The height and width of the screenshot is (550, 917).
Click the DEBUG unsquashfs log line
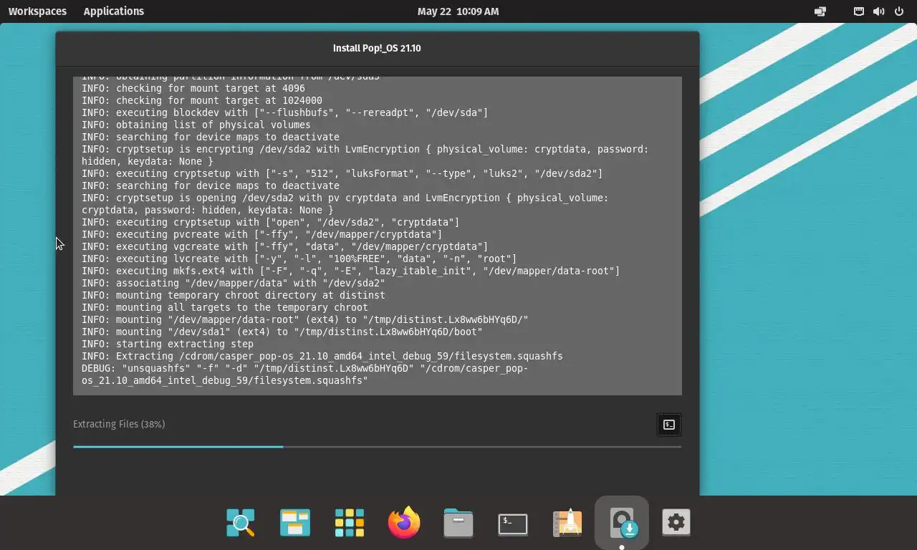(305, 375)
